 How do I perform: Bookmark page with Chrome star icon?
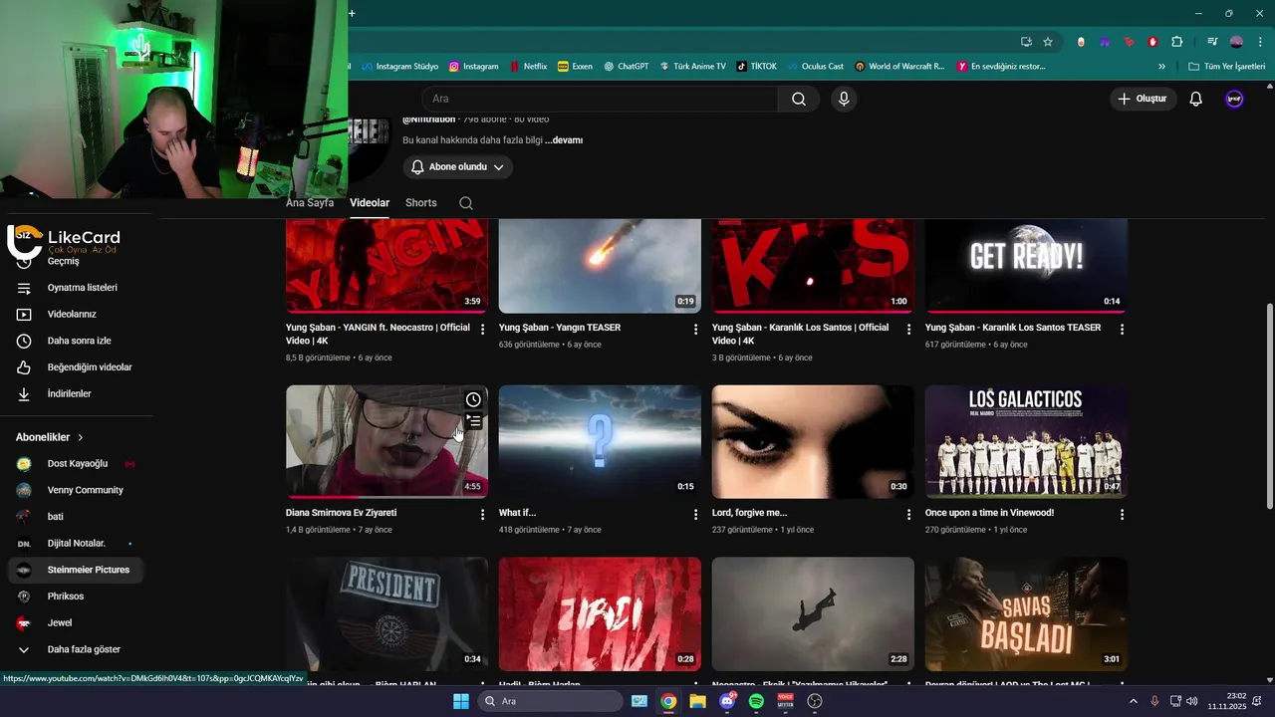1048,42
